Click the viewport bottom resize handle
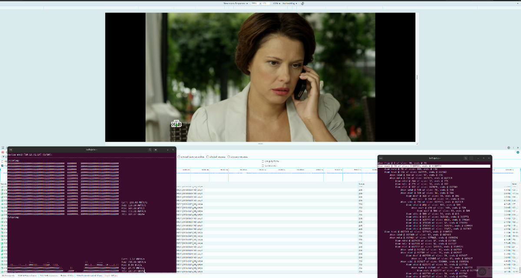Viewport: 521px width, 278px height. coord(260,143)
